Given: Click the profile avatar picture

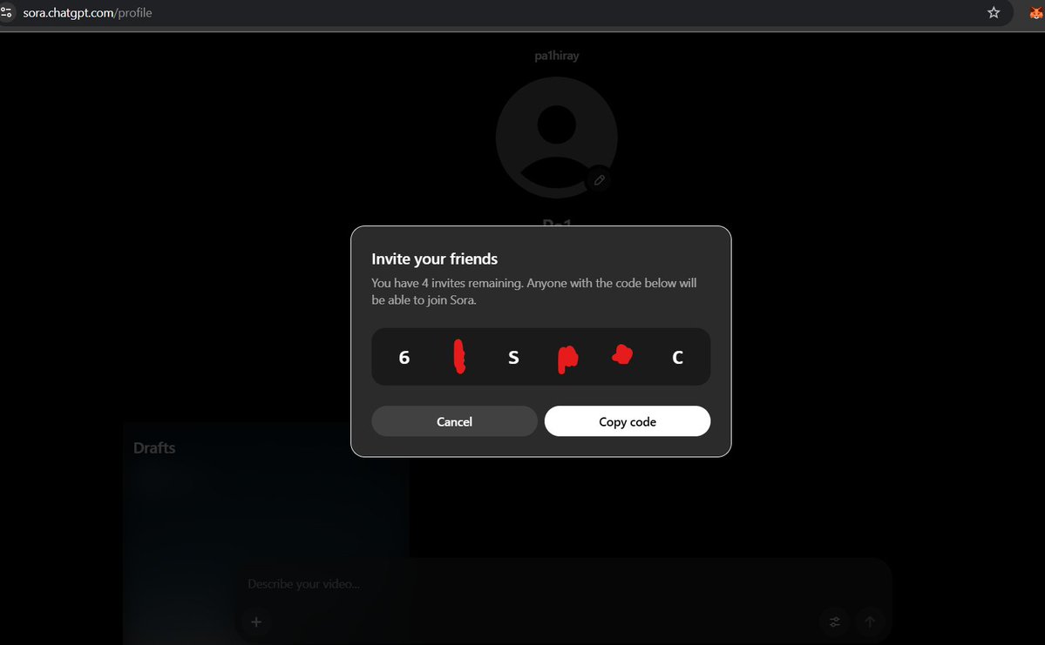Looking at the screenshot, I should tap(556, 138).
